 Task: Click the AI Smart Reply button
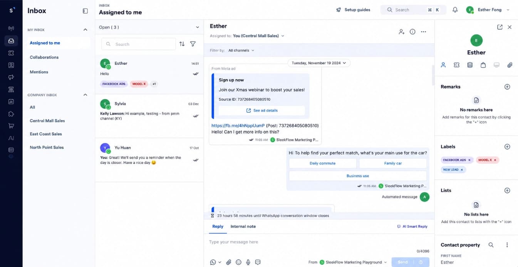tap(412, 226)
